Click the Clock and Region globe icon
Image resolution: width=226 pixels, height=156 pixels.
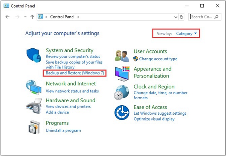click(x=121, y=92)
